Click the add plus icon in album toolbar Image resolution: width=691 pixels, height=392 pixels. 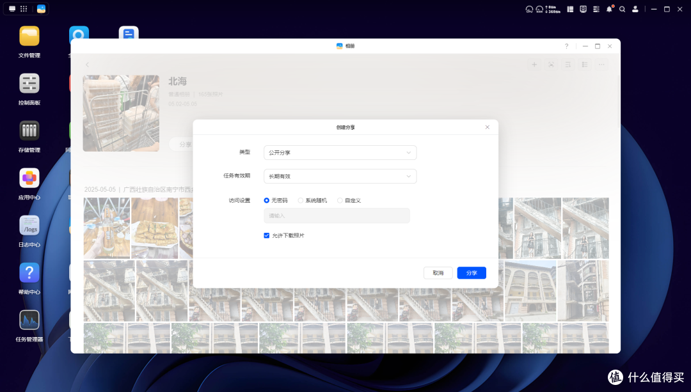tap(534, 65)
